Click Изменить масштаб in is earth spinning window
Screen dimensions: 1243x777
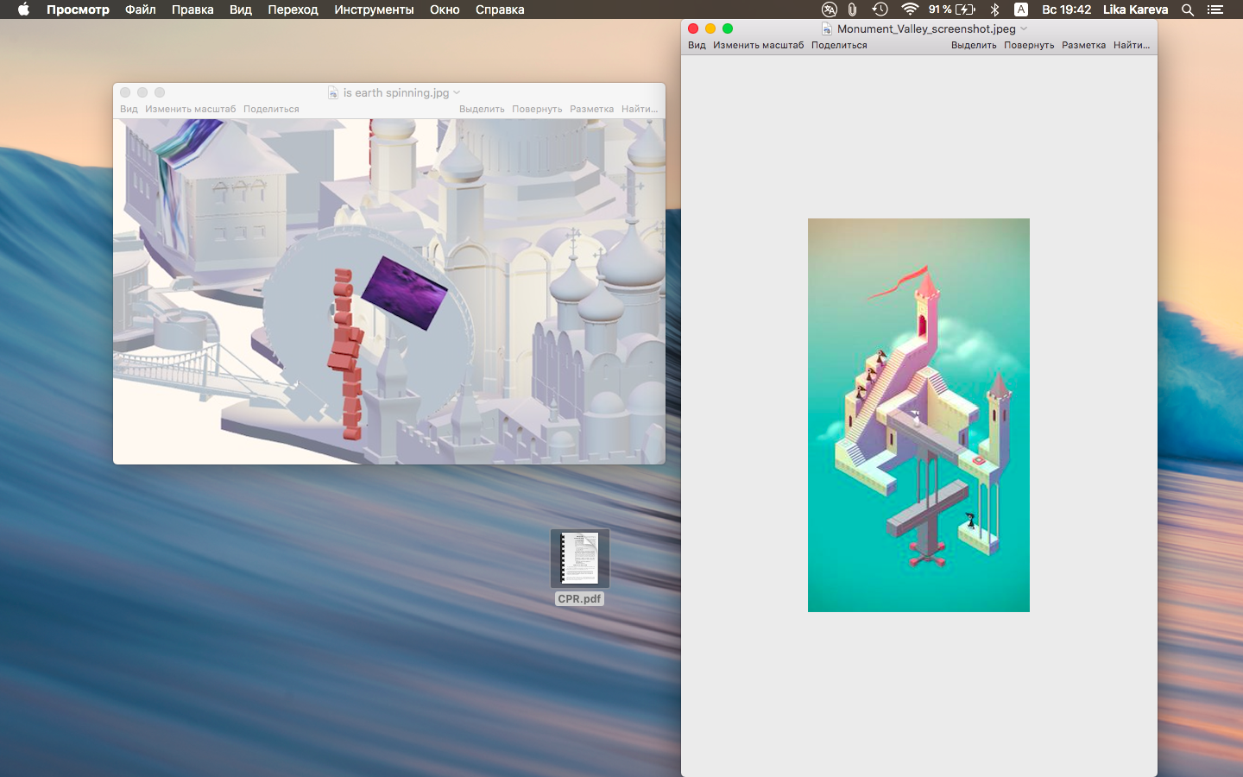(x=190, y=109)
